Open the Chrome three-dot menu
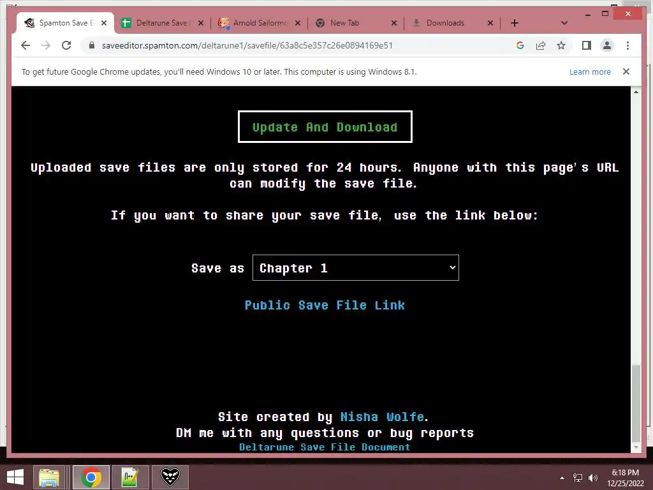This screenshot has height=490, width=653. [627, 45]
